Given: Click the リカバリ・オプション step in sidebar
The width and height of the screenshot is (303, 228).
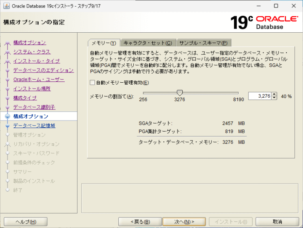Looking at the screenshot, I should [36, 144].
